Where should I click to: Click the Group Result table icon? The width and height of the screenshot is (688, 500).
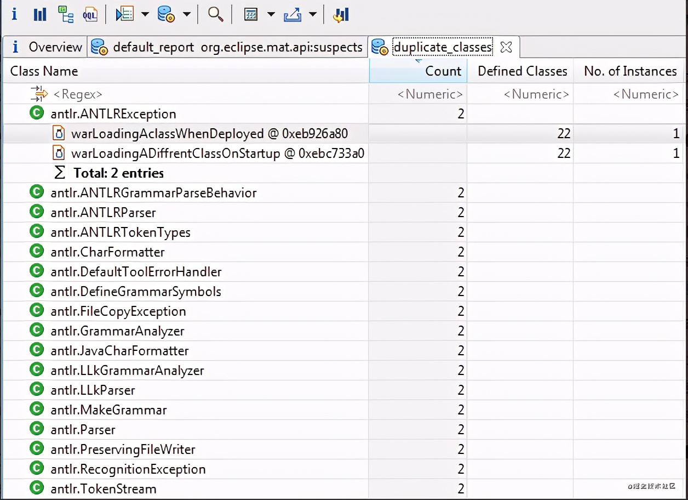[x=251, y=14]
